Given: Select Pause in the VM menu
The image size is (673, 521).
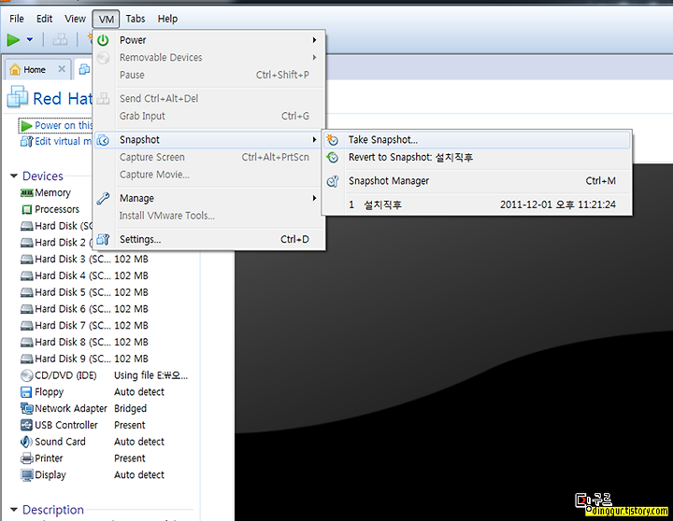Looking at the screenshot, I should 209,75.
